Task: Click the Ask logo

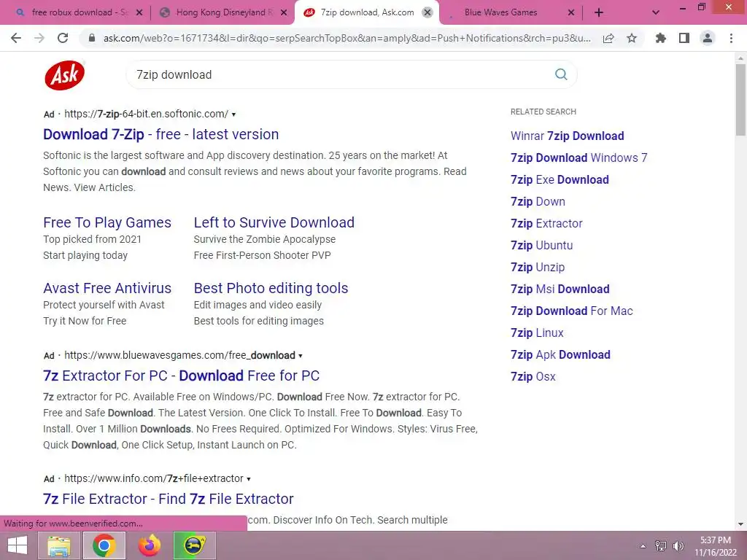Action: pyautogui.click(x=65, y=75)
